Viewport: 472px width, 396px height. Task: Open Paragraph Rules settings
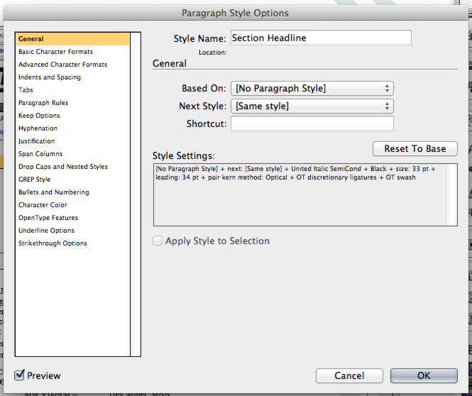click(x=72, y=103)
